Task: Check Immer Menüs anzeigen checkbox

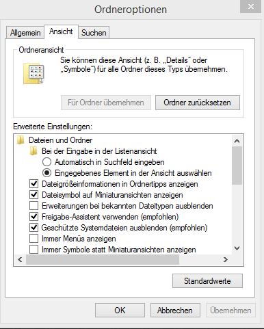Action: tap(34, 239)
